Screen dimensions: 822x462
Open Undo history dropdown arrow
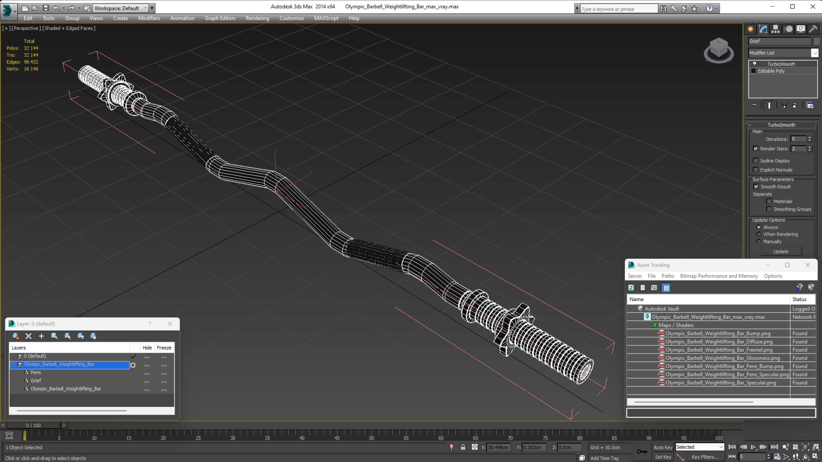pos(63,8)
